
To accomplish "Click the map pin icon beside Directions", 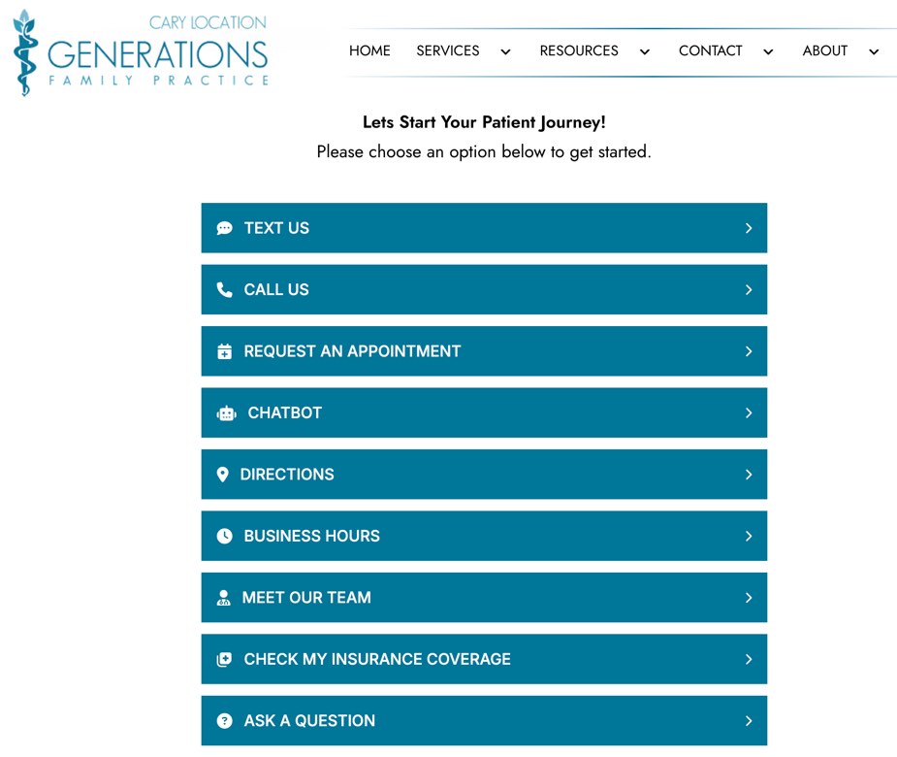I will pos(222,475).
